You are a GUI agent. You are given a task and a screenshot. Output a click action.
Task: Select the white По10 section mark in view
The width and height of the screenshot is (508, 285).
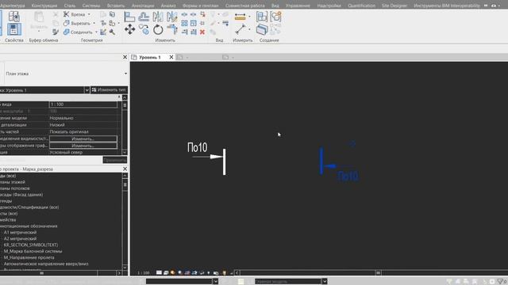[x=206, y=158]
